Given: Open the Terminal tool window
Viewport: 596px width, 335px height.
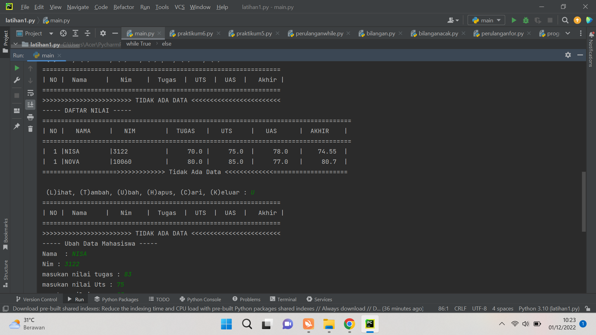Looking at the screenshot, I should point(283,299).
